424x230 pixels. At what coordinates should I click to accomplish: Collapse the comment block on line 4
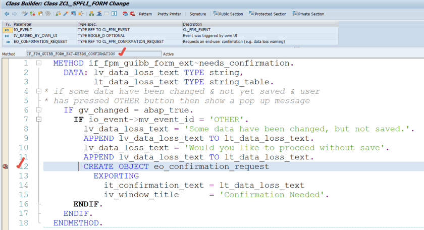(38, 91)
